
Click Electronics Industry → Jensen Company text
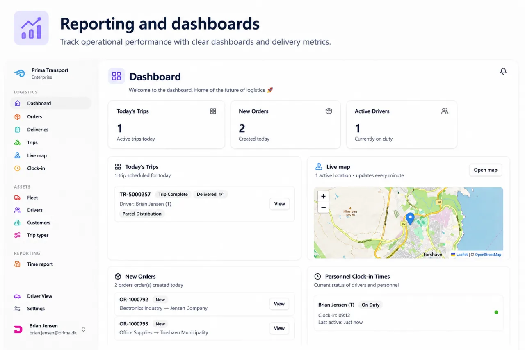[x=163, y=308]
